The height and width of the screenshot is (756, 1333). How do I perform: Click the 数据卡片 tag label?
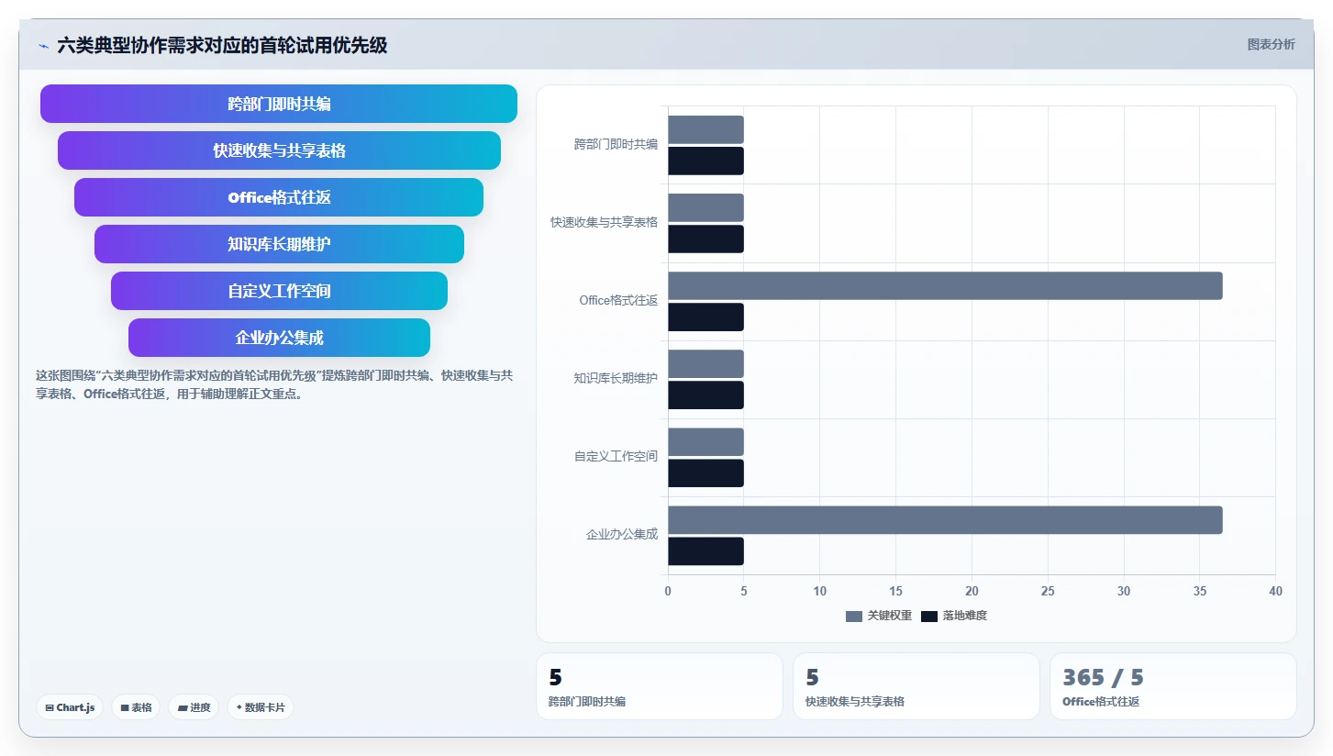pyautogui.click(x=265, y=707)
